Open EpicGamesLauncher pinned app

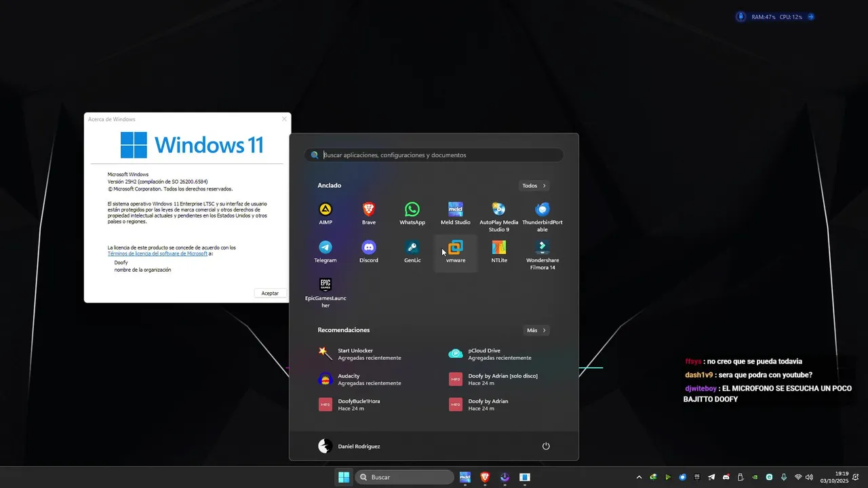click(325, 293)
